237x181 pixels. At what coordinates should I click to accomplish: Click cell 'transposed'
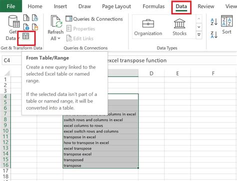click(100, 159)
